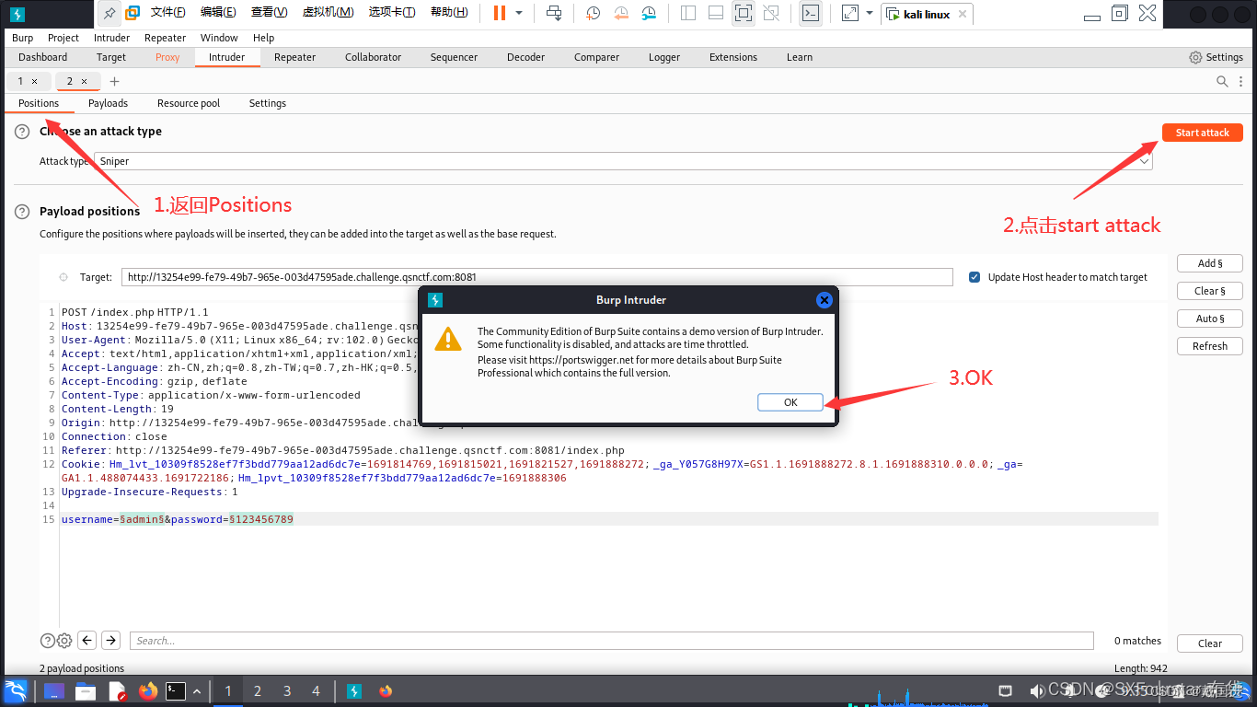1257x707 pixels.
Task: Open the terminal emulator in the Kali taskbar
Action: (176, 690)
